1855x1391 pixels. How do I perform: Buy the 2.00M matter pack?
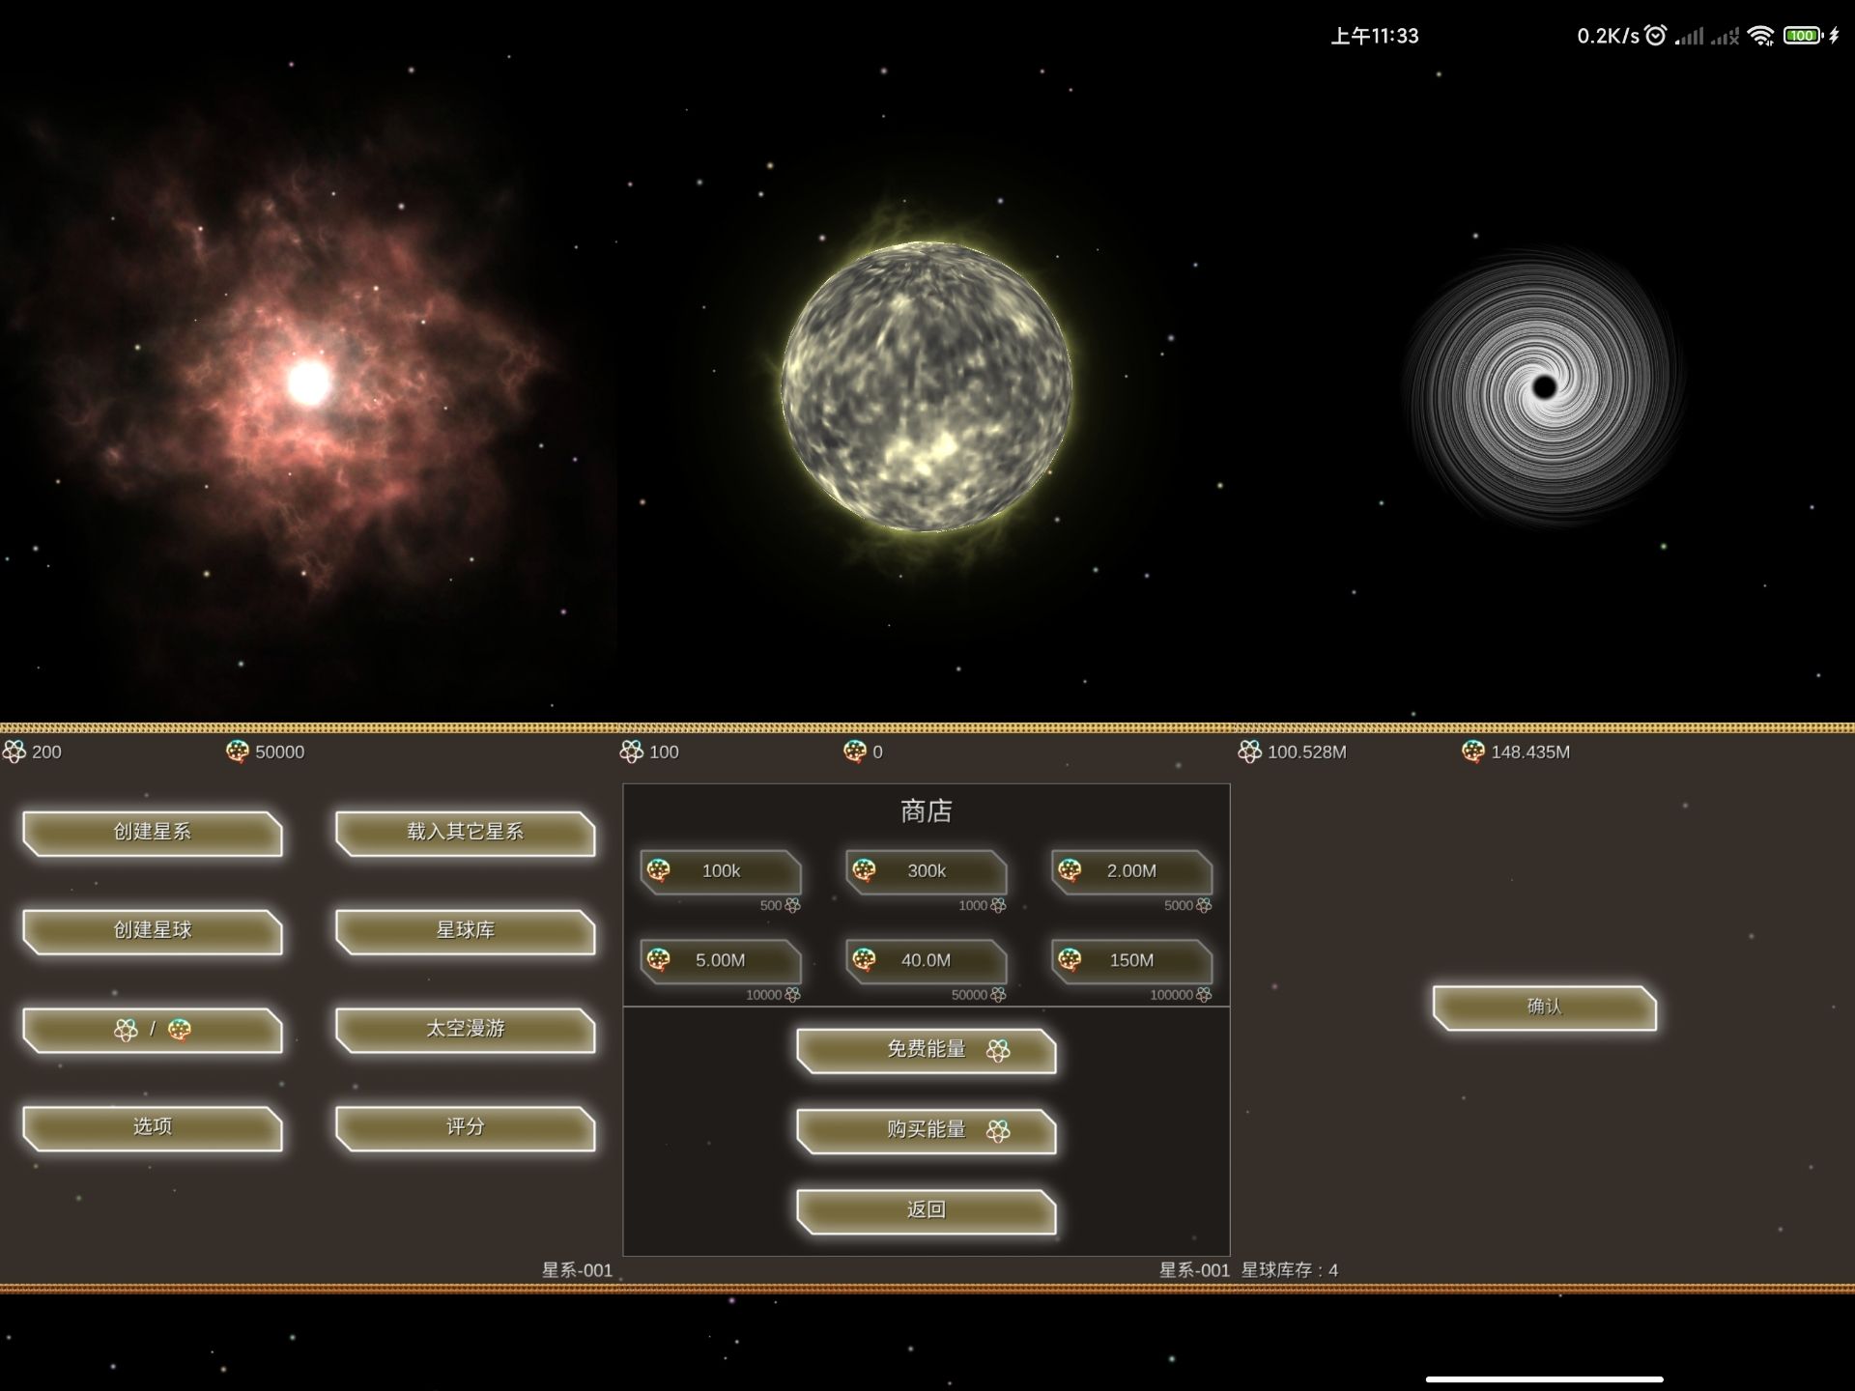pos(1131,871)
